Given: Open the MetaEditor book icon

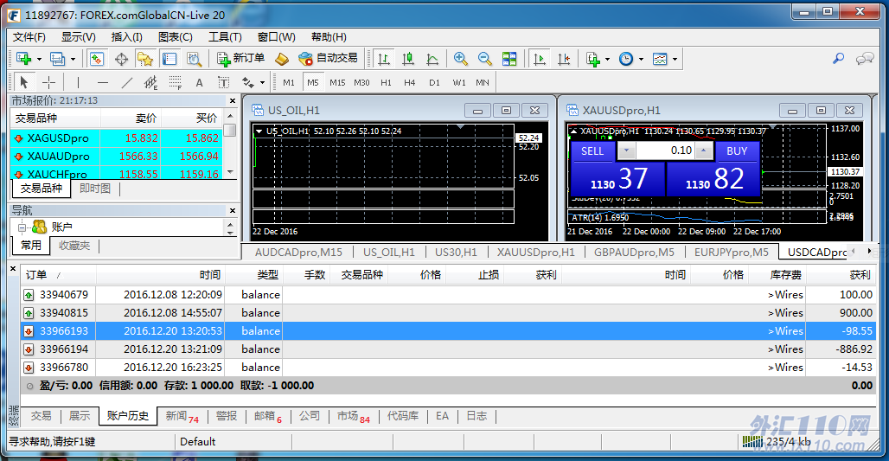Looking at the screenshot, I should [282, 59].
